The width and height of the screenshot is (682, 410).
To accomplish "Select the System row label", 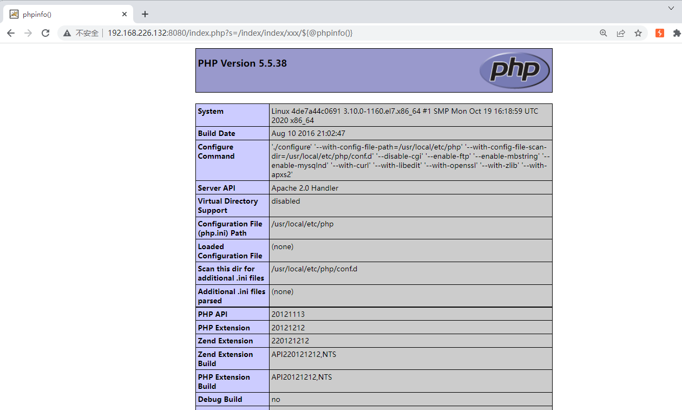I will click(x=211, y=111).
